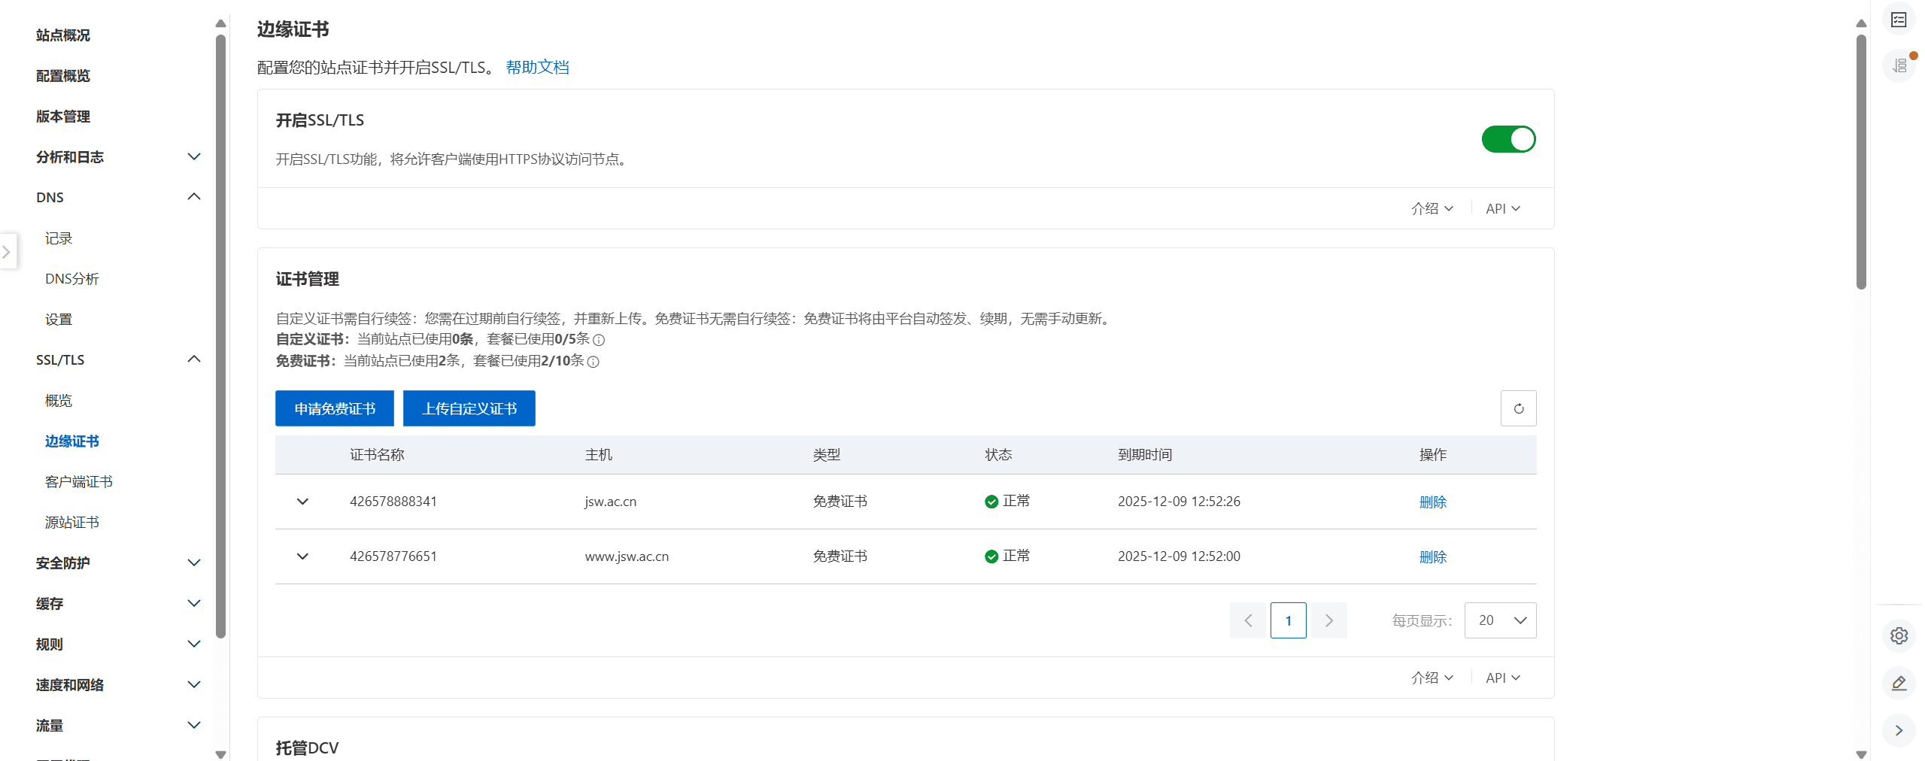The height and width of the screenshot is (761, 1925).
Task: Click the info icon beside 2/10条 quota
Action: 593,362
